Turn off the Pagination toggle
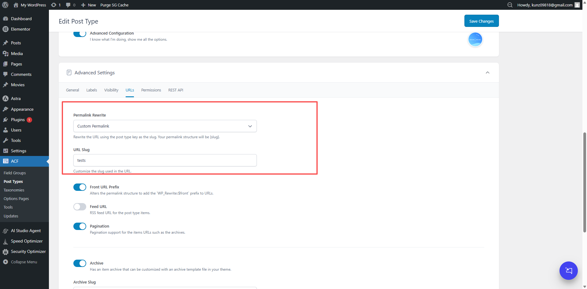This screenshot has width=587, height=289. pos(80,226)
